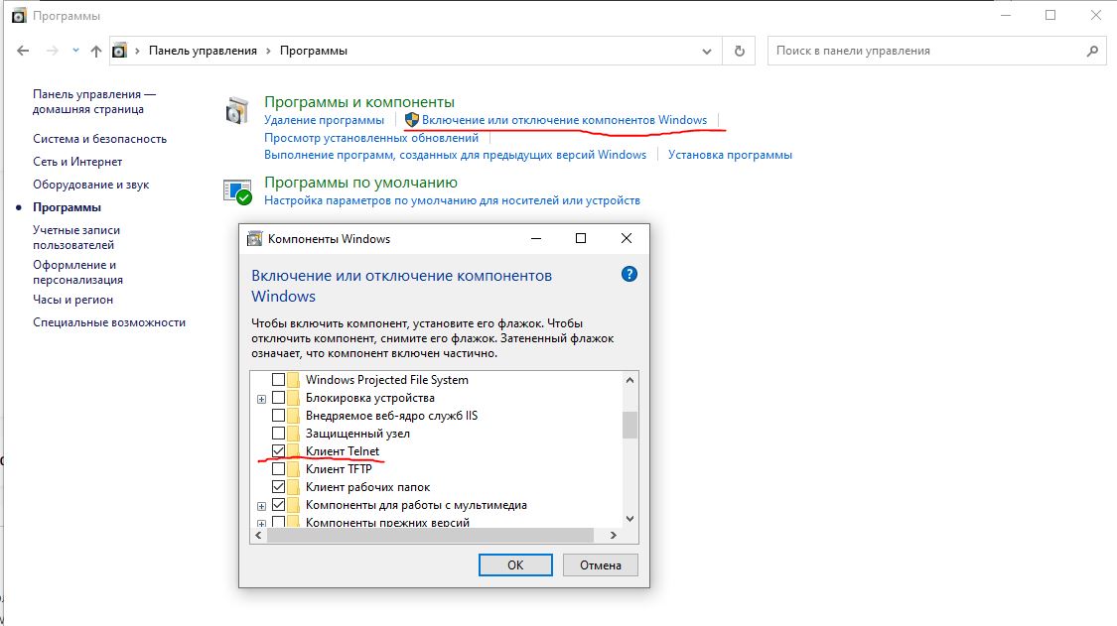Uncheck 'Клиент рабочих папок' checkbox
The image size is (1117, 626).
coord(279,487)
